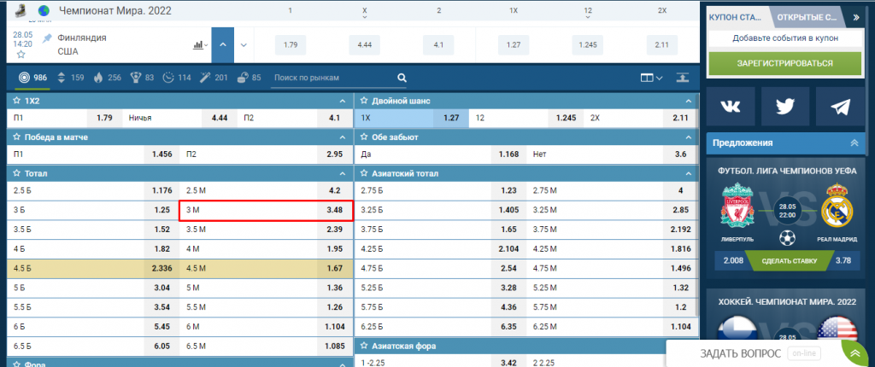This screenshot has width=875, height=367.
Task: Pin the Finland vs USA match
Action: click(47, 38)
